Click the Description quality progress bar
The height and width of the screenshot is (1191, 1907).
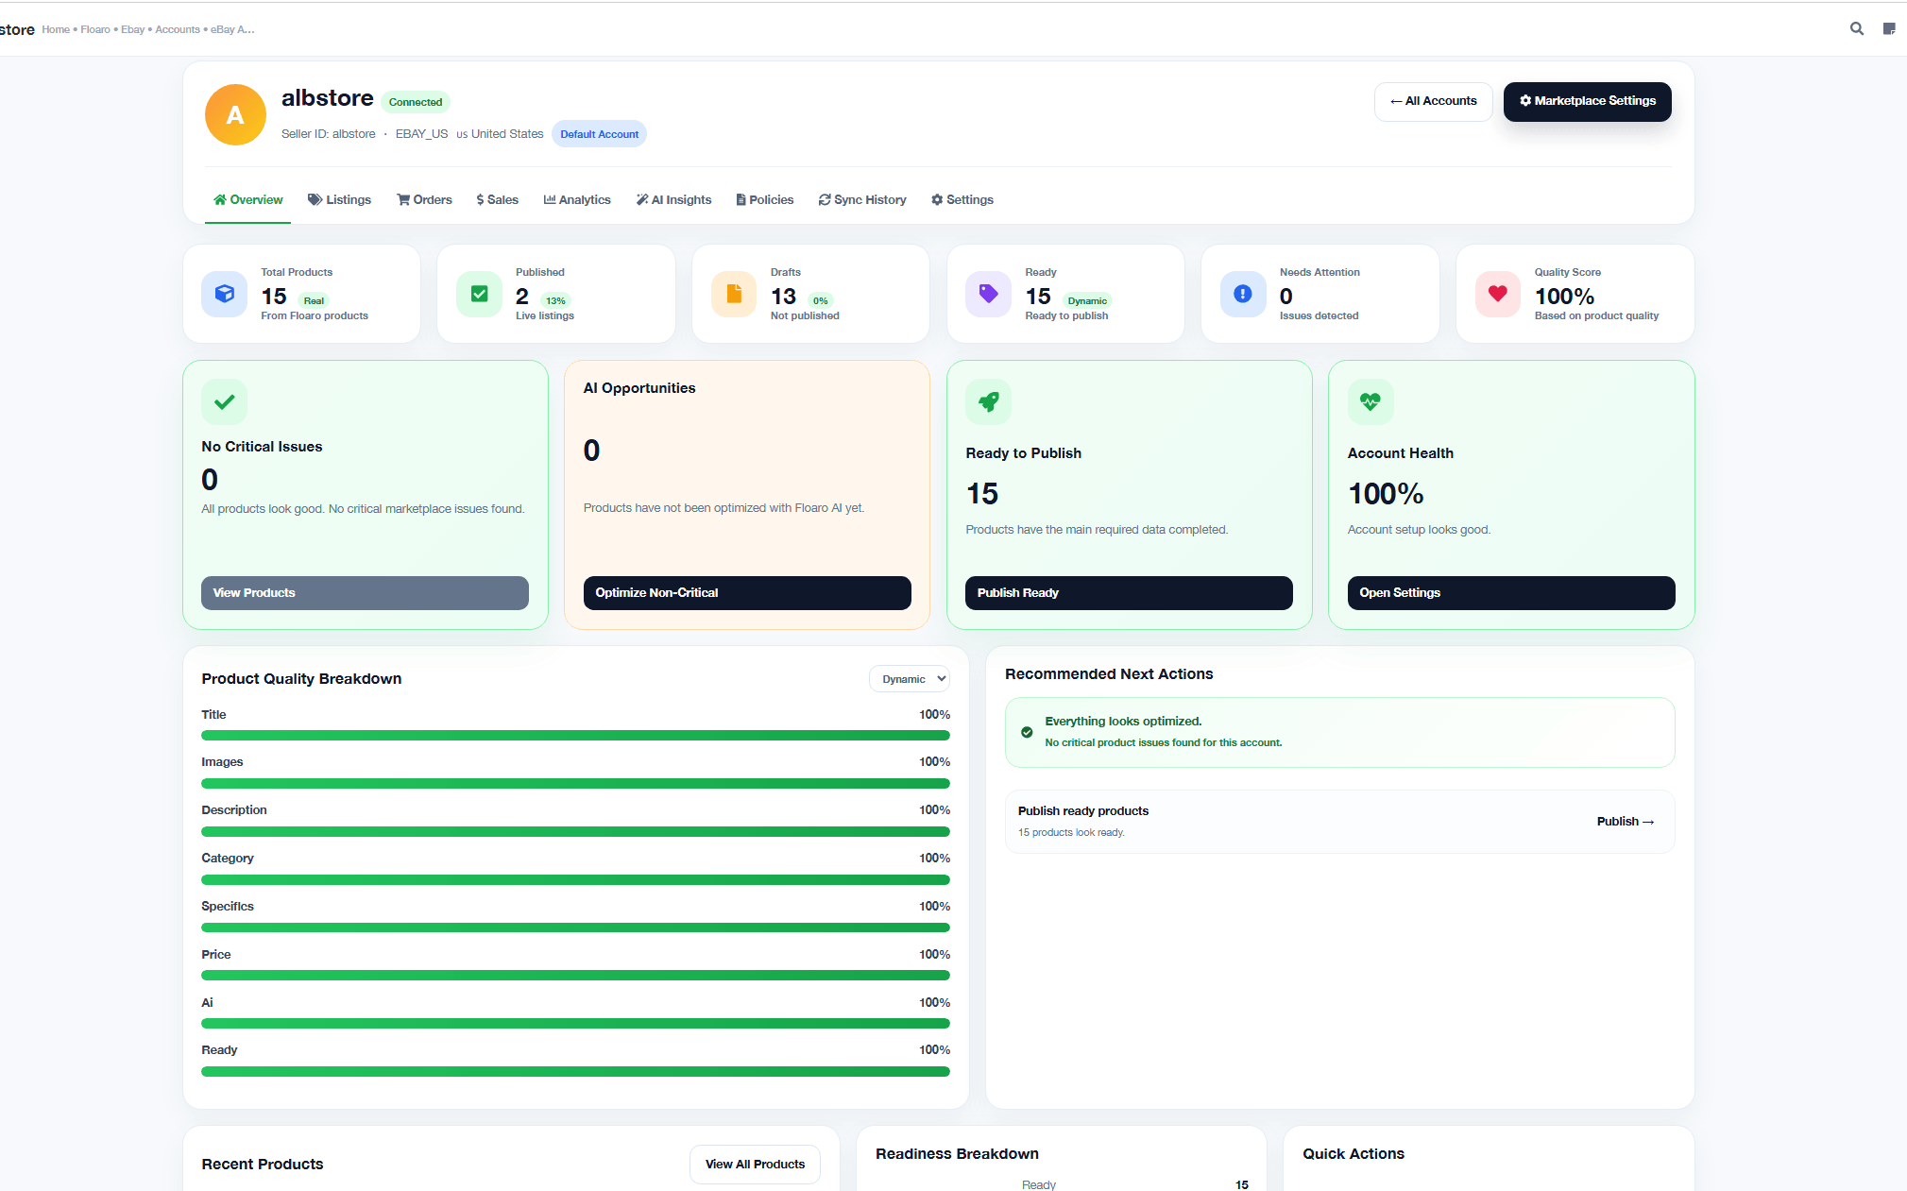[575, 831]
